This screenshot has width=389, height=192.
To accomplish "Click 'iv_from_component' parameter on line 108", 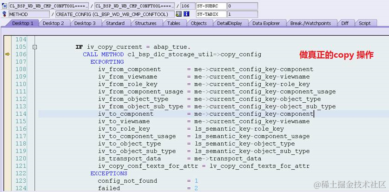I will pos(129,69).
